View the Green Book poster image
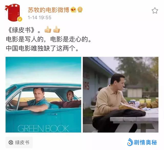164x150 pixels. (43, 95)
